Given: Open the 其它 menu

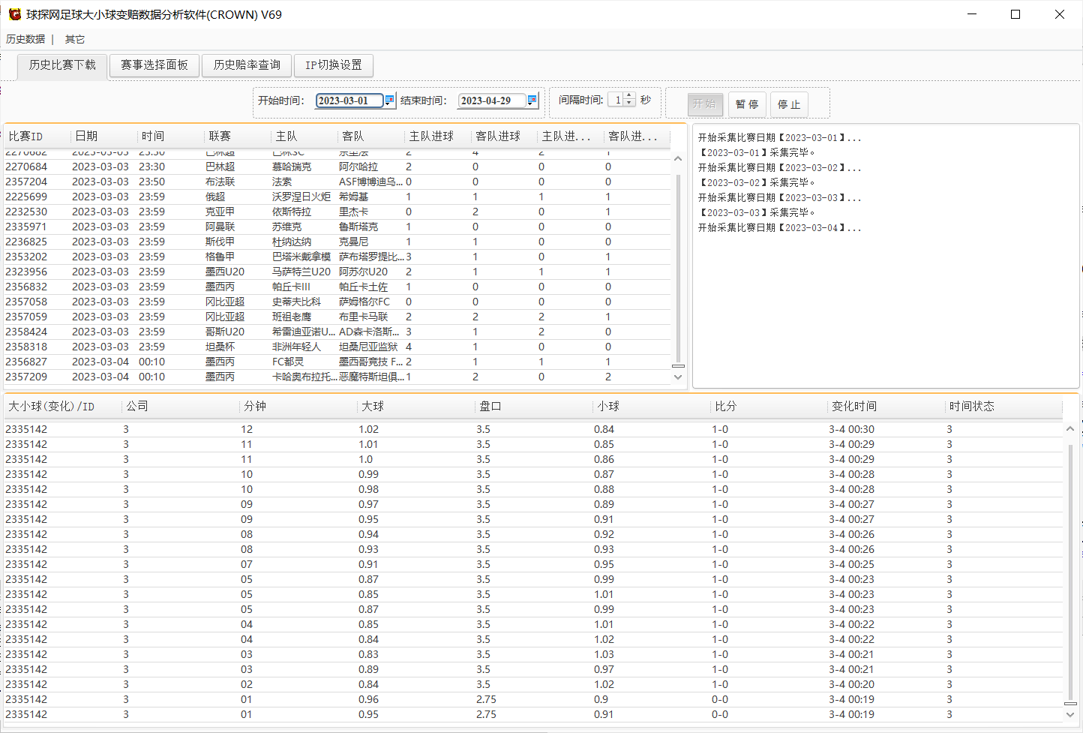Looking at the screenshot, I should [x=75, y=39].
